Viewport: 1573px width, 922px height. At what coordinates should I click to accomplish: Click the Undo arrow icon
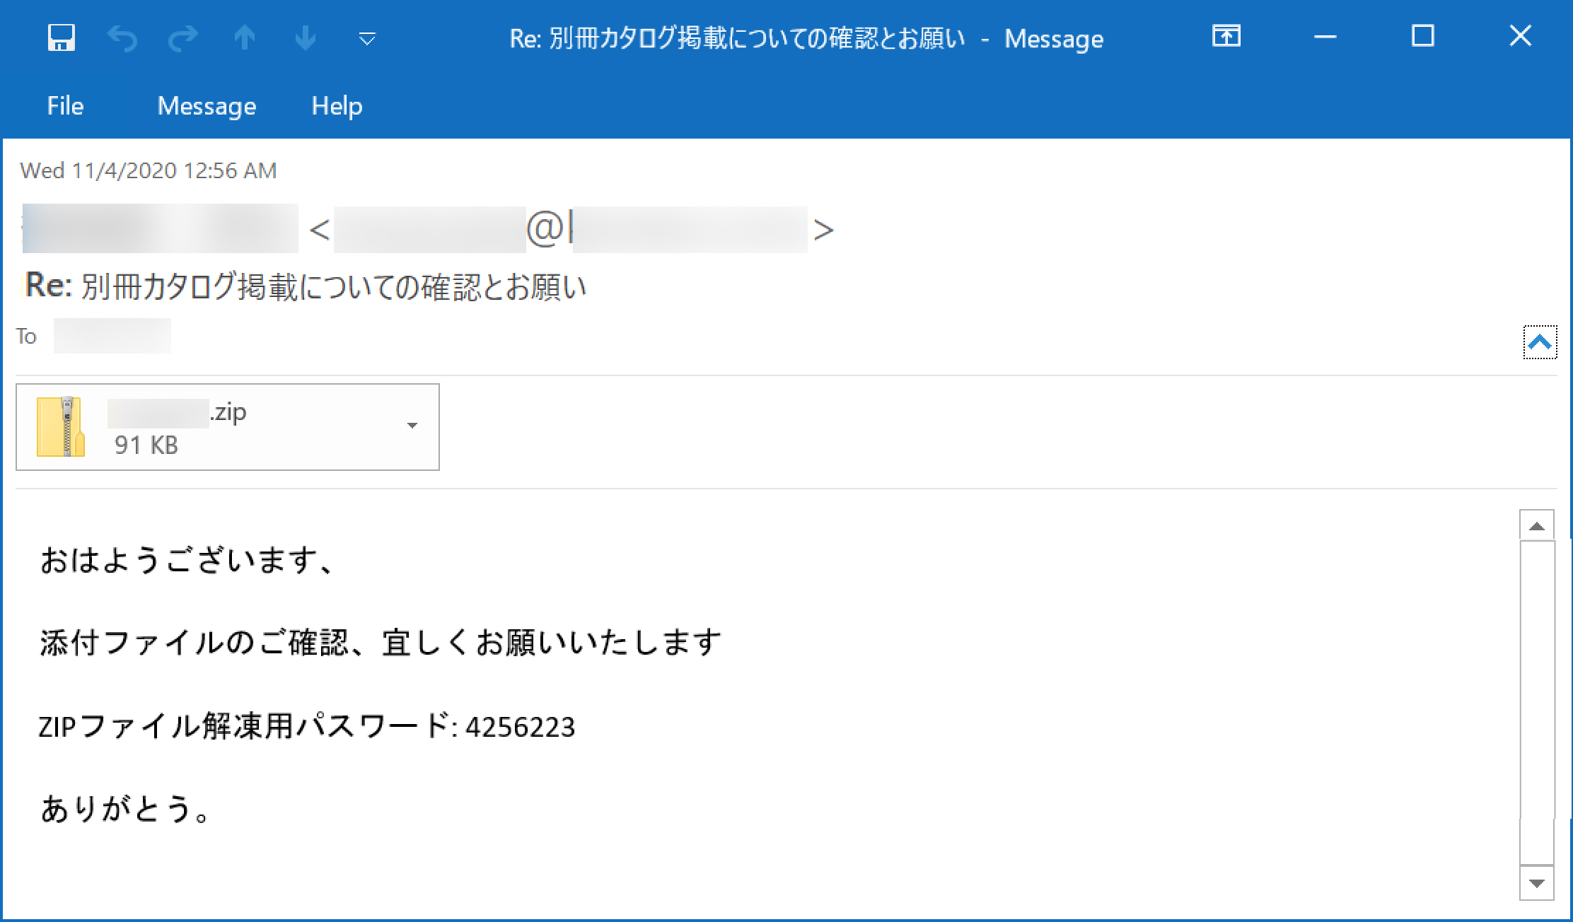pyautogui.click(x=122, y=37)
